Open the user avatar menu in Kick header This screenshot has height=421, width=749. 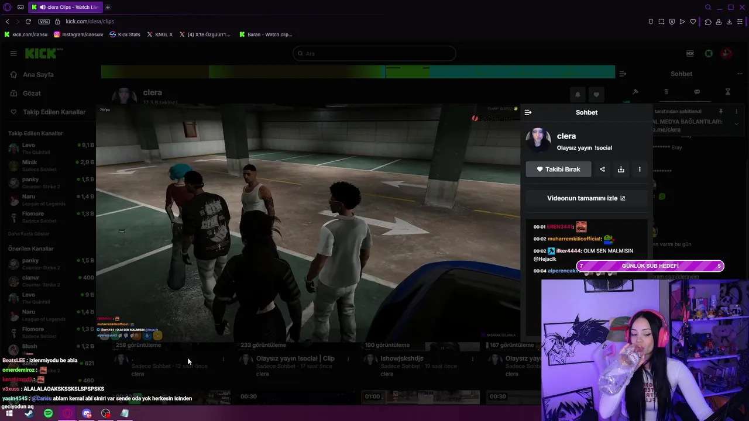click(727, 53)
